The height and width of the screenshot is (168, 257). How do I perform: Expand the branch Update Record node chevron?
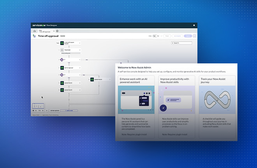point(89,79)
